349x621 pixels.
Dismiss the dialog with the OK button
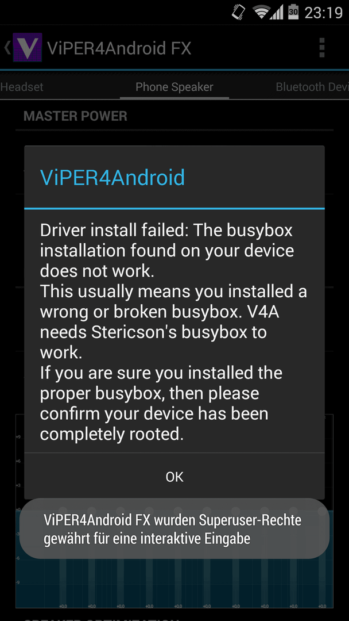[174, 477]
